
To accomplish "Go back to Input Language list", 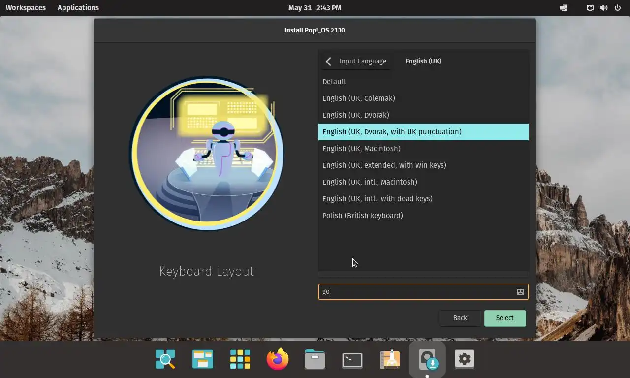I will tap(357, 62).
